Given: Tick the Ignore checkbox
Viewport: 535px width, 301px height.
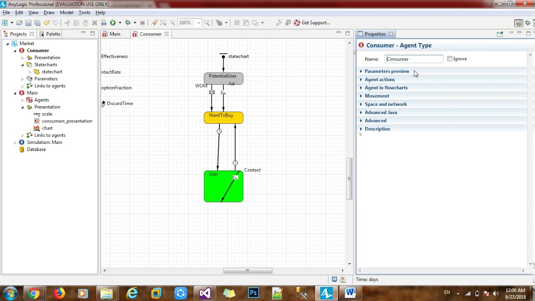Looking at the screenshot, I should [450, 59].
